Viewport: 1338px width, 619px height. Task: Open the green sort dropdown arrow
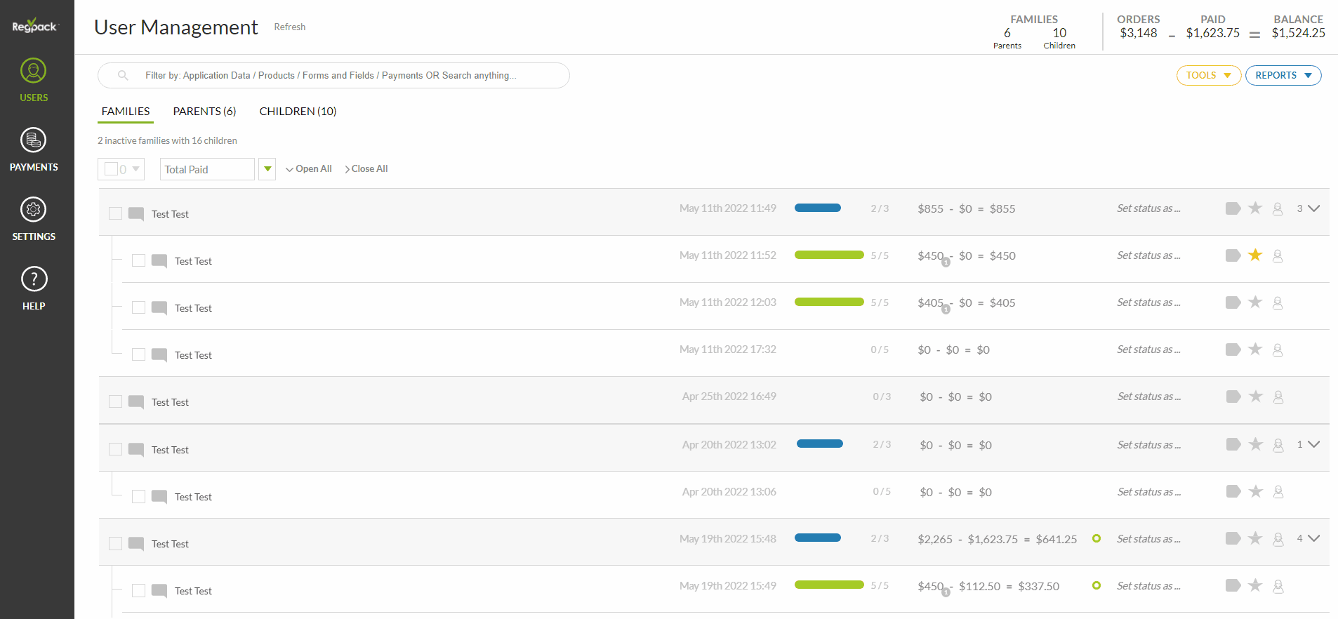[x=267, y=169]
